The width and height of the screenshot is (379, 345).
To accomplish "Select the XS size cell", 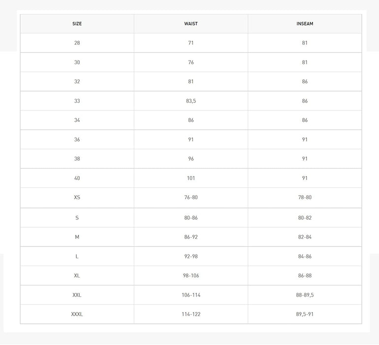I will [77, 198].
